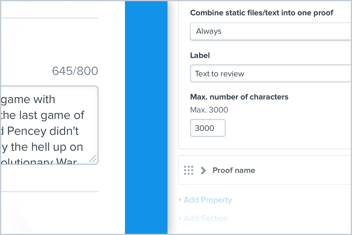Image resolution: width=352 pixels, height=235 pixels.
Task: Click the textarea line "the last game of"
Action: point(43,115)
